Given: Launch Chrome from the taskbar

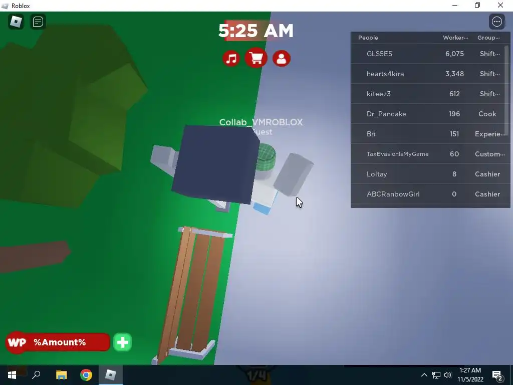Looking at the screenshot, I should point(86,375).
